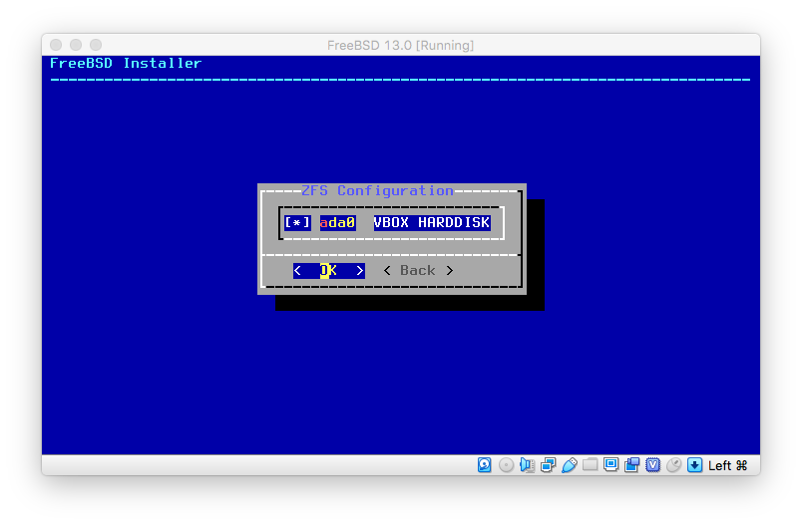Click the FreeBSD 13.0 [Running] window title
802x525 pixels.
tap(400, 45)
